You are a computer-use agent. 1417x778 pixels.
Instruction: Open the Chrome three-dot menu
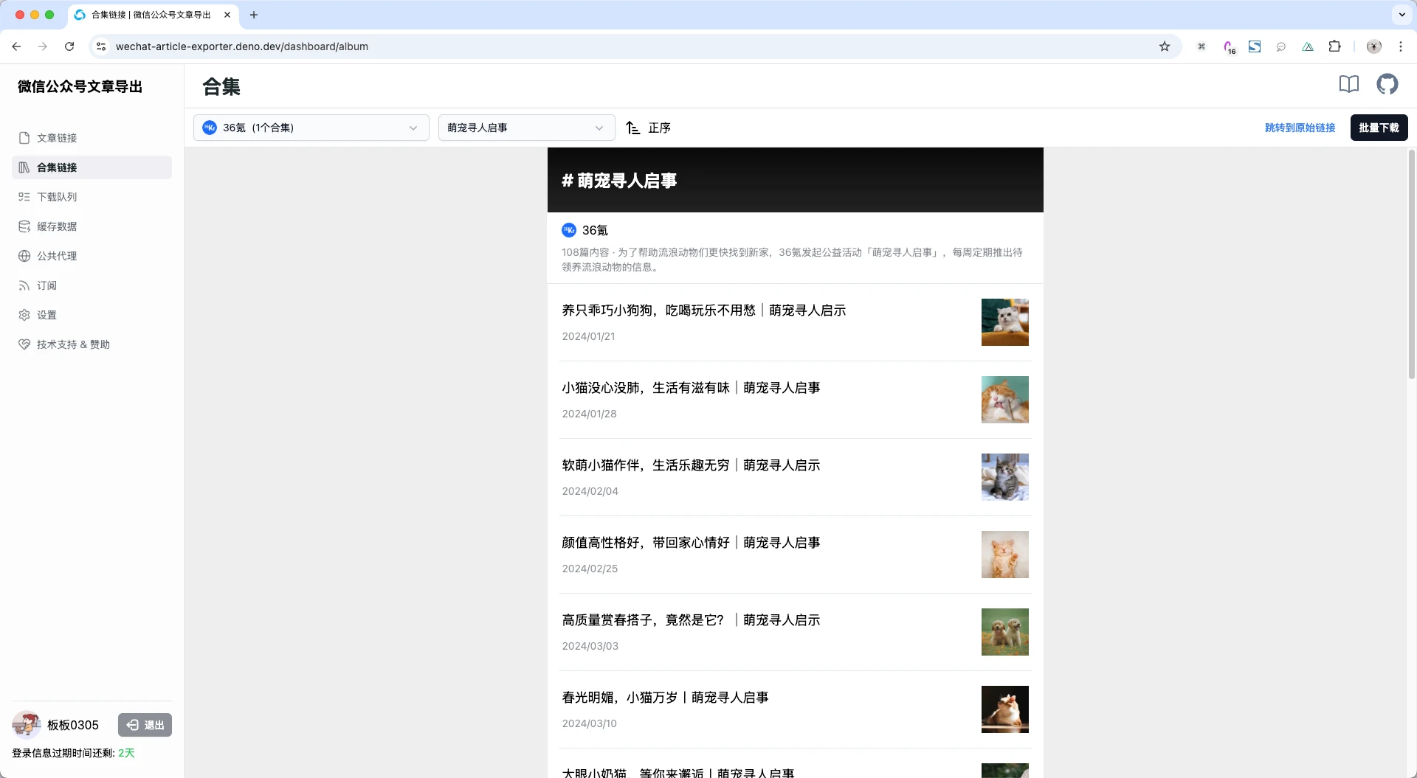(1400, 46)
